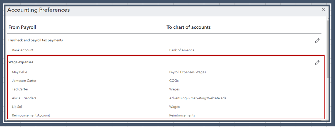Edit the Wage expenses section
Screen dimensions: 335x127
click(317, 62)
